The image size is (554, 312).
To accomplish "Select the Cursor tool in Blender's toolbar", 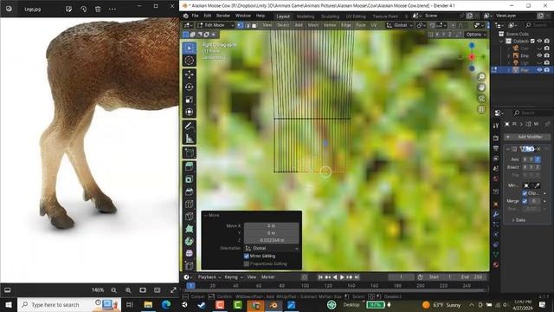I will pyautogui.click(x=190, y=61).
